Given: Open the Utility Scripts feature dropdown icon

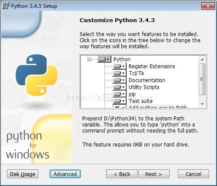Looking at the screenshot, I should click(119, 87).
